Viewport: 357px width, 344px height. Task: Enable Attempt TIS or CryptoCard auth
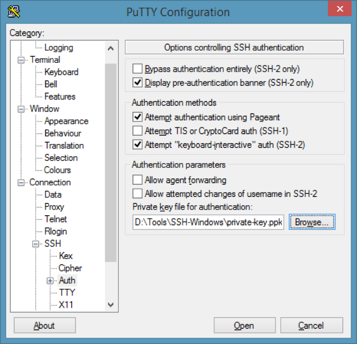coord(137,131)
